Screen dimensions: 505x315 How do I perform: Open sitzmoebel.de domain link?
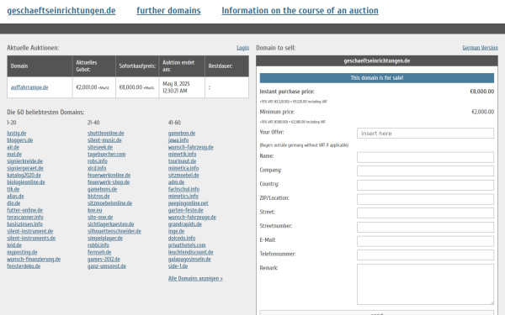(x=183, y=176)
